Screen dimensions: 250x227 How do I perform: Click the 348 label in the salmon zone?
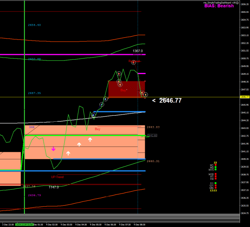click(x=32, y=127)
